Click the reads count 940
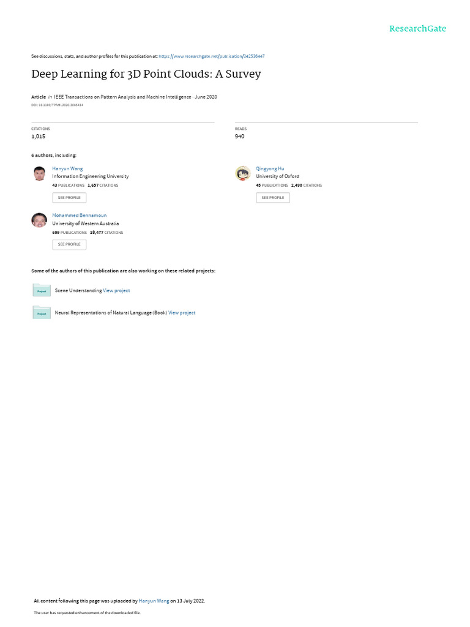 coord(239,137)
